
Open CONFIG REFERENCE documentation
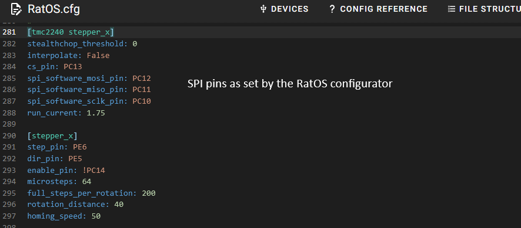point(378,9)
